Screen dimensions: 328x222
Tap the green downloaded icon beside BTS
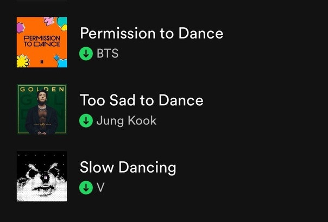pyautogui.click(x=86, y=54)
